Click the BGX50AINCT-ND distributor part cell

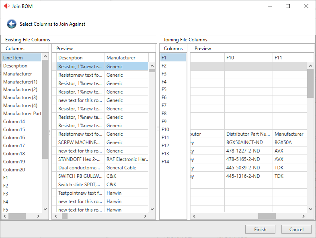point(244,142)
